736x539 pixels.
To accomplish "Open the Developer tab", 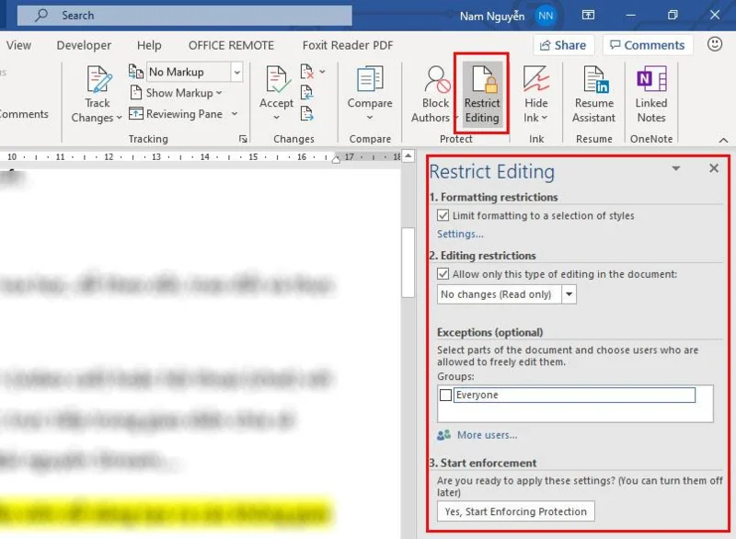I will 84,45.
